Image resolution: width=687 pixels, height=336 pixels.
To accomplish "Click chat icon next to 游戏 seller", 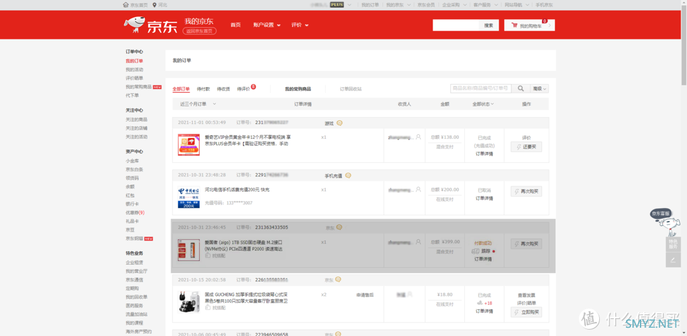I will pyautogui.click(x=340, y=123).
